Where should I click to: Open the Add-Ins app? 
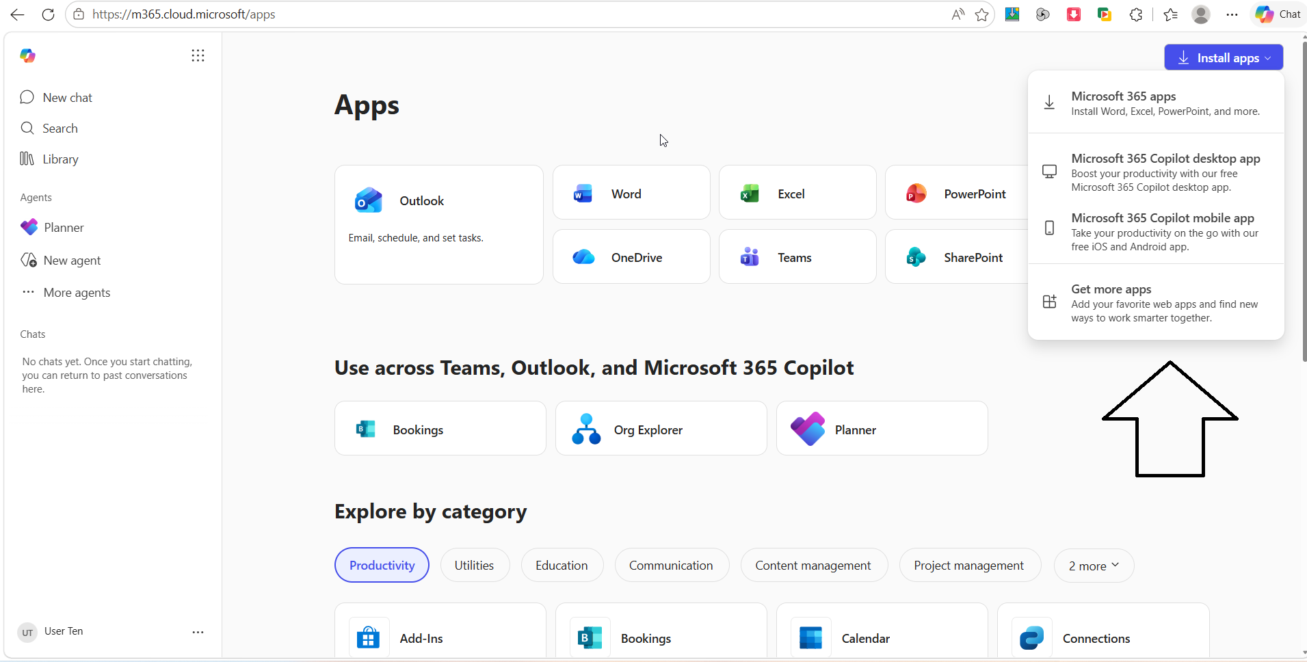440,631
